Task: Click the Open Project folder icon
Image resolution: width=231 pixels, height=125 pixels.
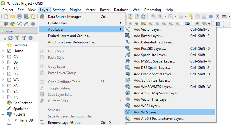Action: click(13, 16)
